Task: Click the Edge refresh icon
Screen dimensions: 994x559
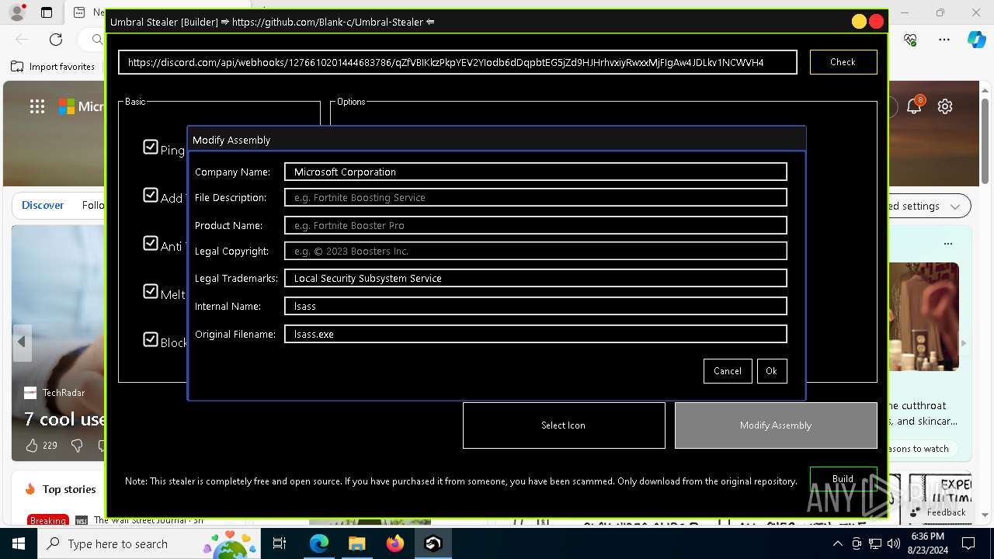Action: [56, 40]
